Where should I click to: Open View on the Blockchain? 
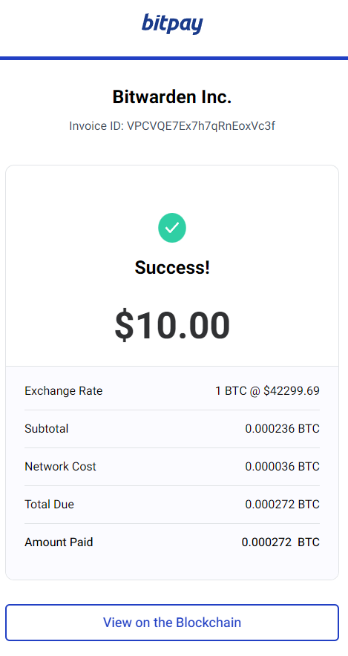click(172, 623)
